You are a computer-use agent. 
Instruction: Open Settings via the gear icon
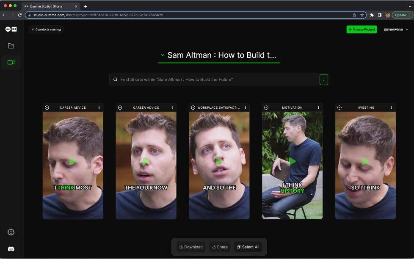tap(11, 232)
